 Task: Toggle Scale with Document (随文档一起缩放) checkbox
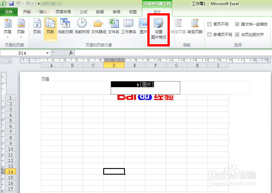237,24
